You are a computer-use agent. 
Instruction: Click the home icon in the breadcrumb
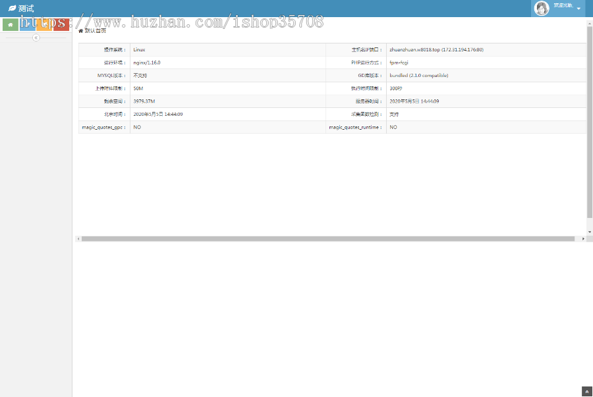(x=80, y=31)
